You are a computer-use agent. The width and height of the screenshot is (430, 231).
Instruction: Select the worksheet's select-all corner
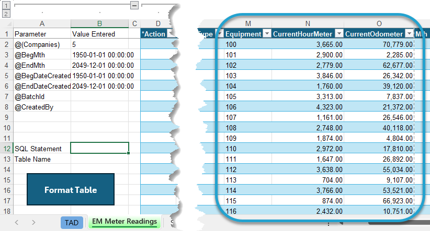click(x=7, y=23)
